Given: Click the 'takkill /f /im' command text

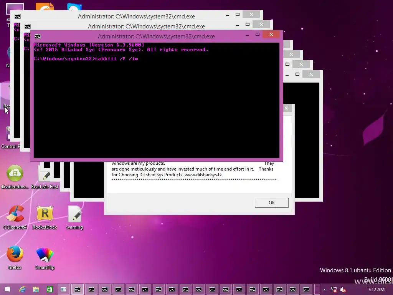Looking at the screenshot, I should tap(117, 59).
